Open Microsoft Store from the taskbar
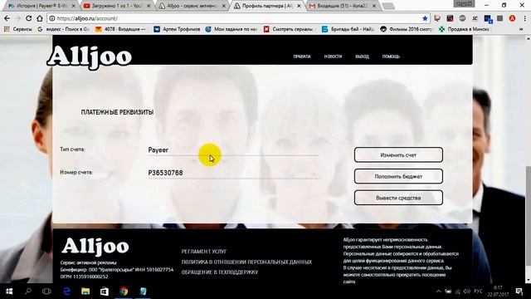531x299 pixels. click(105, 292)
